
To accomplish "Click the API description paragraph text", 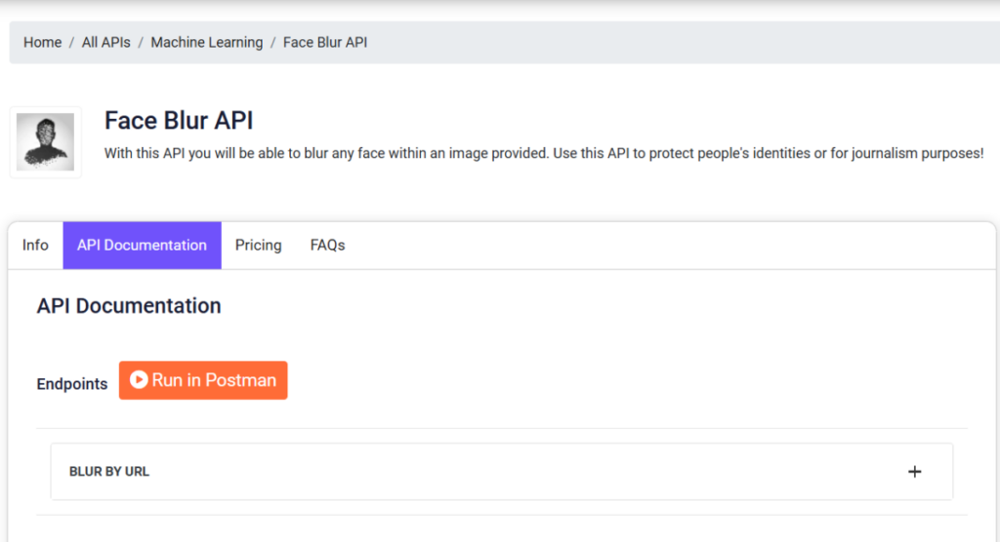I will point(544,153).
